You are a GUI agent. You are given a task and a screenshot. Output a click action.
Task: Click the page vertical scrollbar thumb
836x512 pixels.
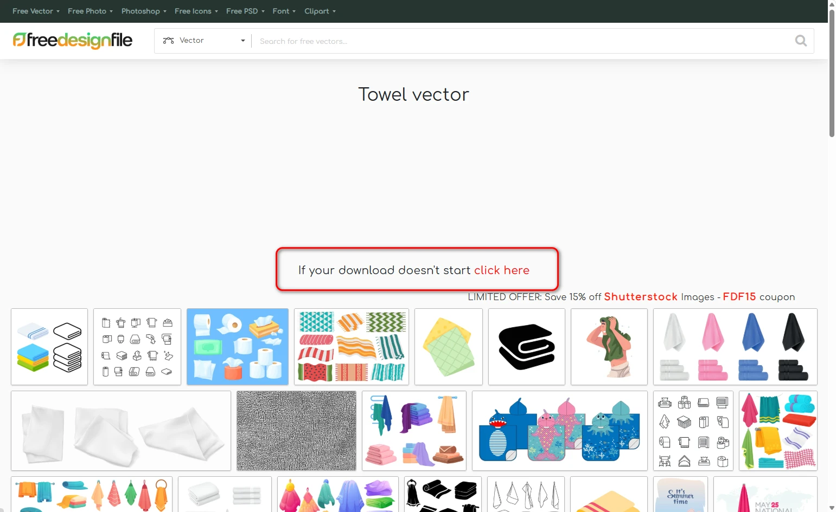pos(832,70)
